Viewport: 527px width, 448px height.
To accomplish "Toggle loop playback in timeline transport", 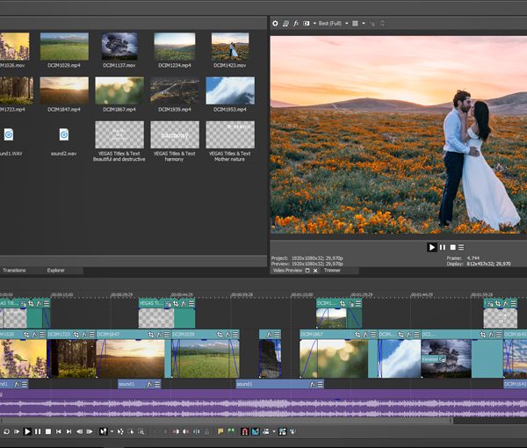I will click(x=6, y=431).
